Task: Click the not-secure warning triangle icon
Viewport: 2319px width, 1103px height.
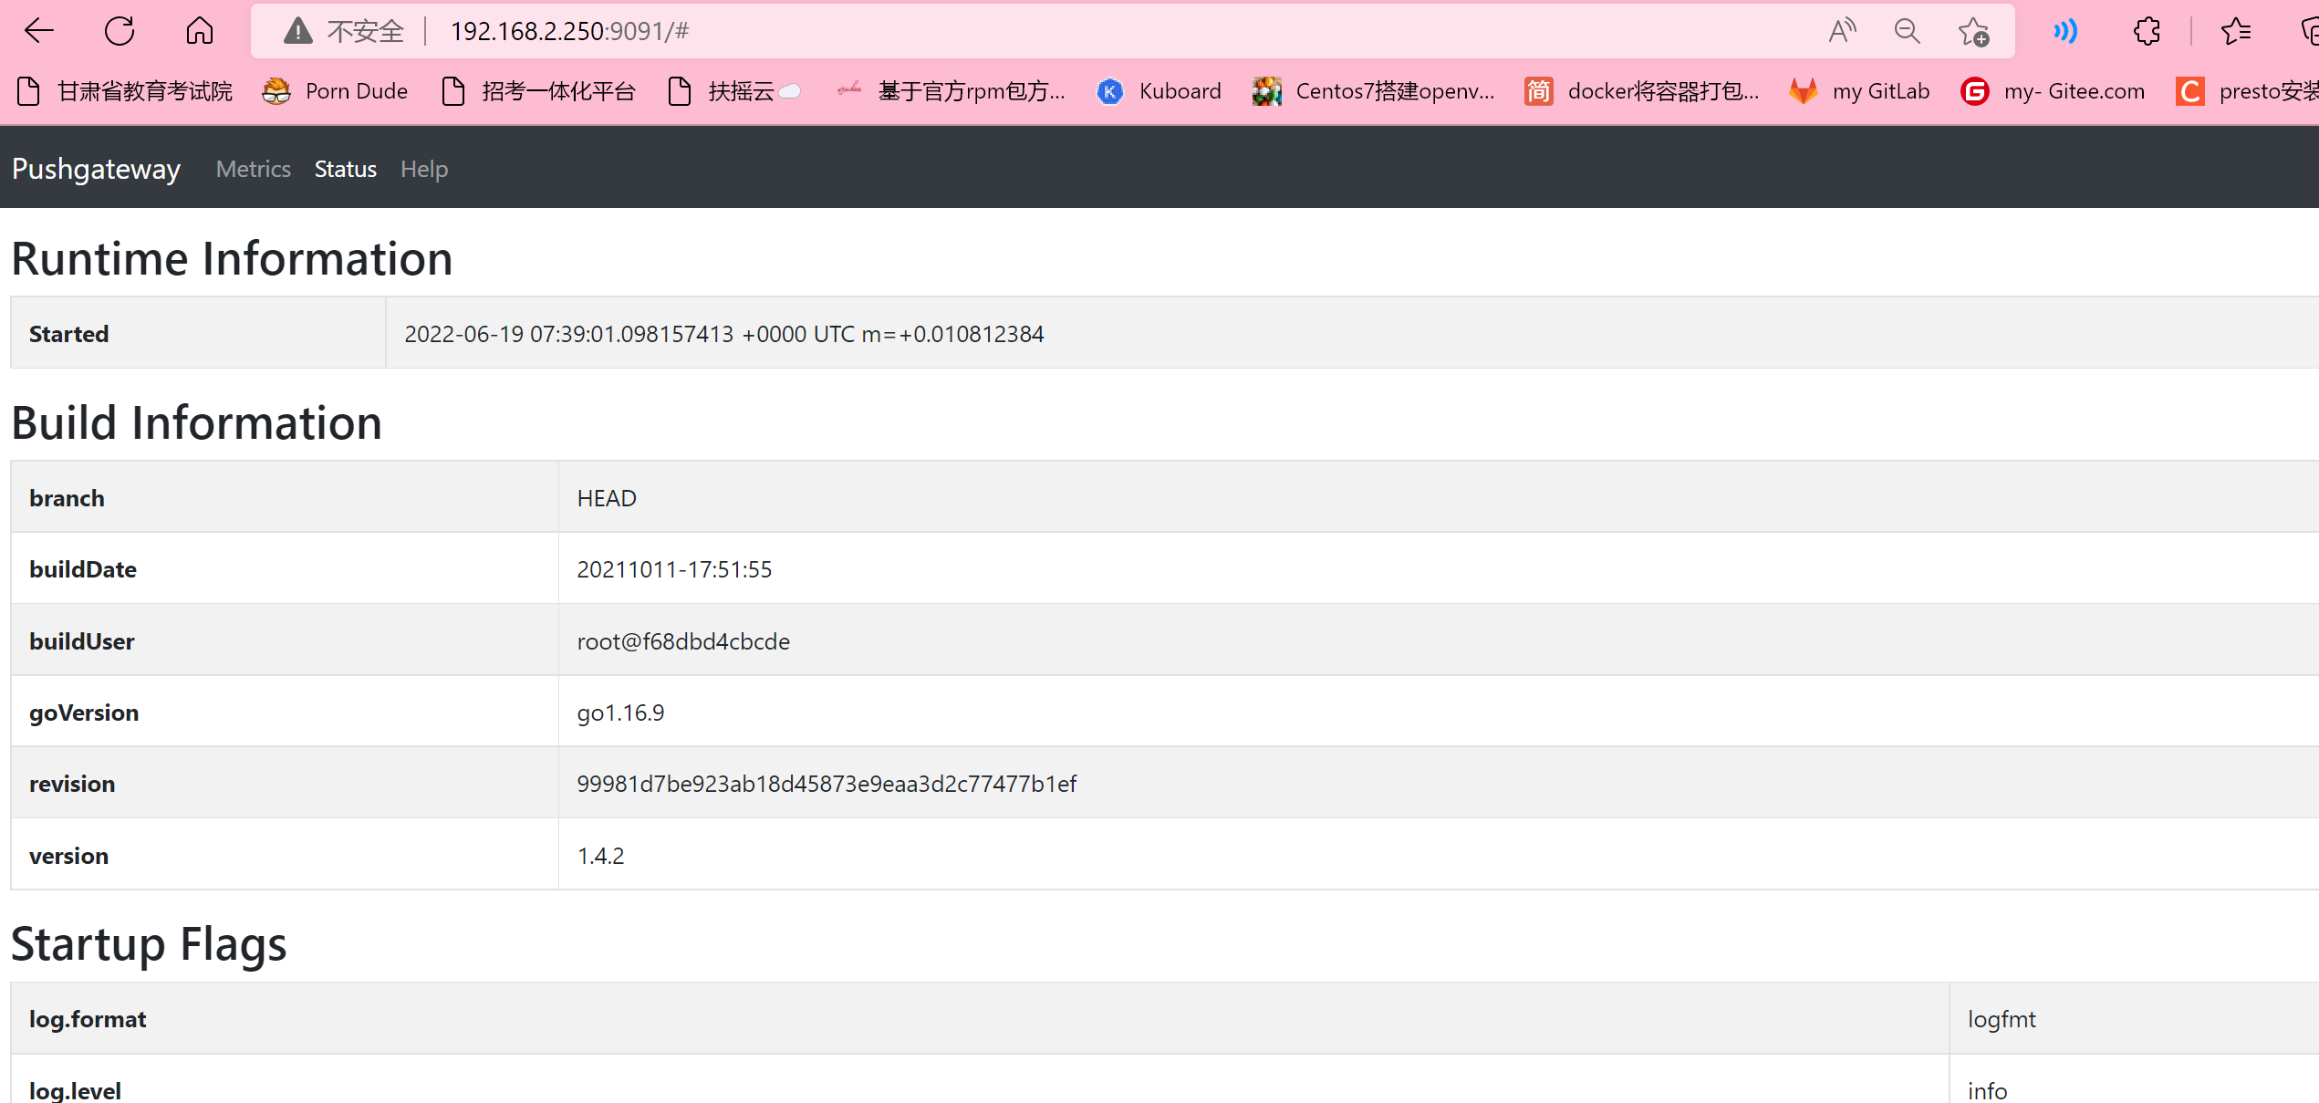Action: [x=297, y=31]
